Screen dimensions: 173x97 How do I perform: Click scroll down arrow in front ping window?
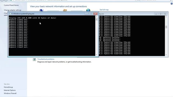[x=97, y=55]
